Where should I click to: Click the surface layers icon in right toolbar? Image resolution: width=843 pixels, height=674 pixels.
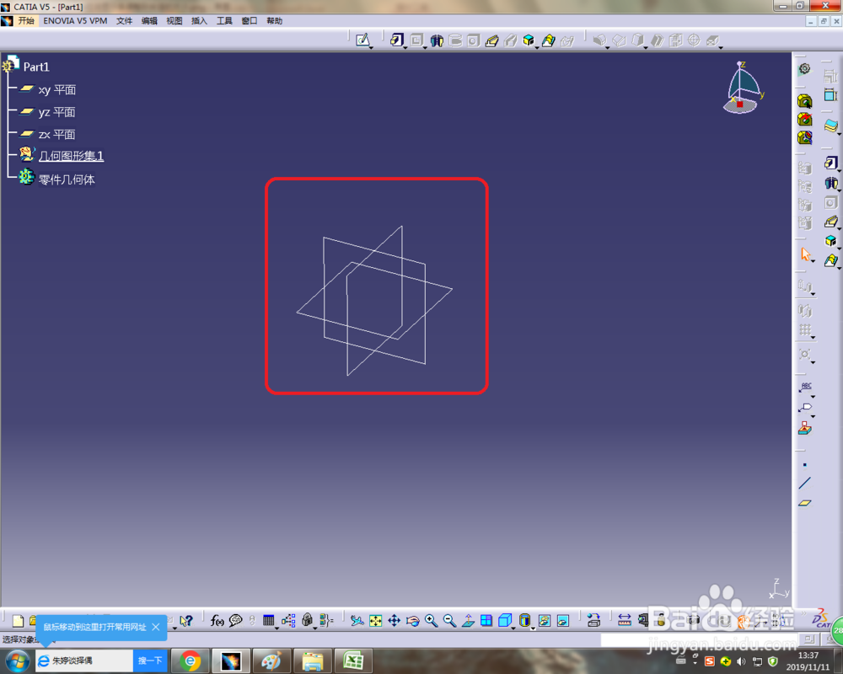(x=830, y=126)
